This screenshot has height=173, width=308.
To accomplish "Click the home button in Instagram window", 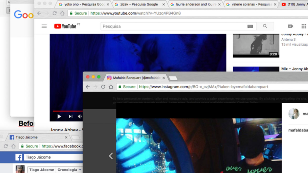I will [111, 87].
